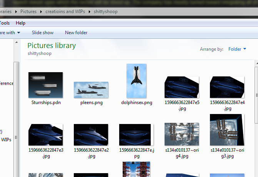Open the Share with dropdown
Image resolution: width=258 pixels, height=177 pixels.
click(10, 33)
